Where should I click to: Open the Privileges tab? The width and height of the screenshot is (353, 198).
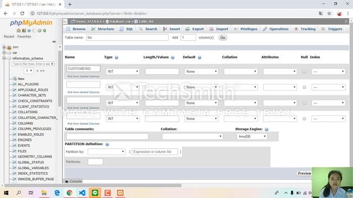tap(245, 29)
